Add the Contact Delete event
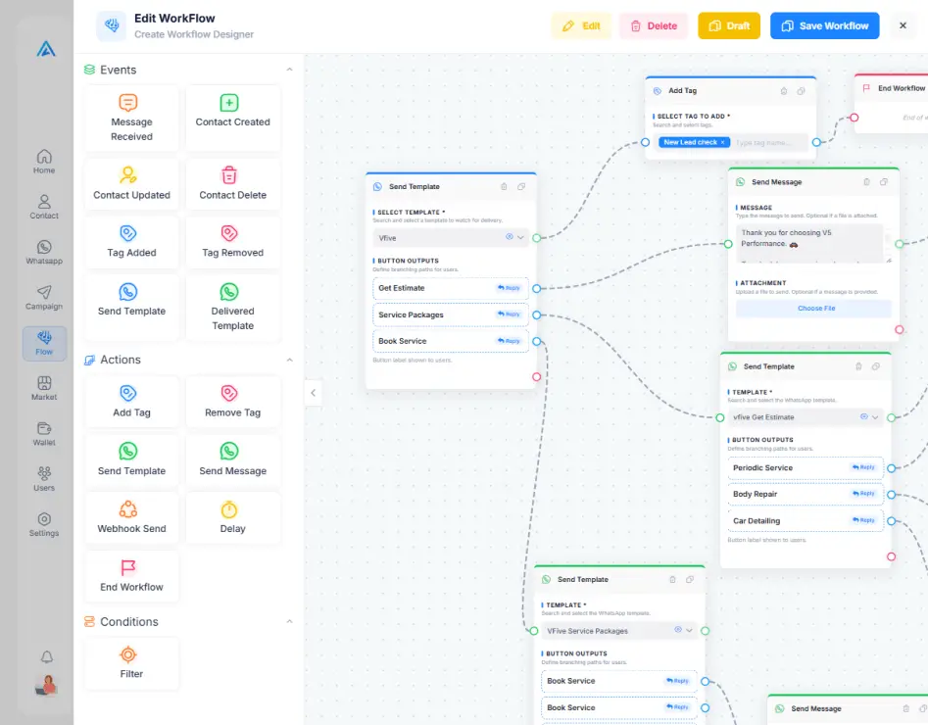 tap(232, 183)
